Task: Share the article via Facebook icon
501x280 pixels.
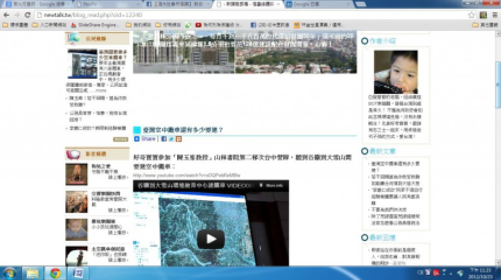Action: [164, 139]
